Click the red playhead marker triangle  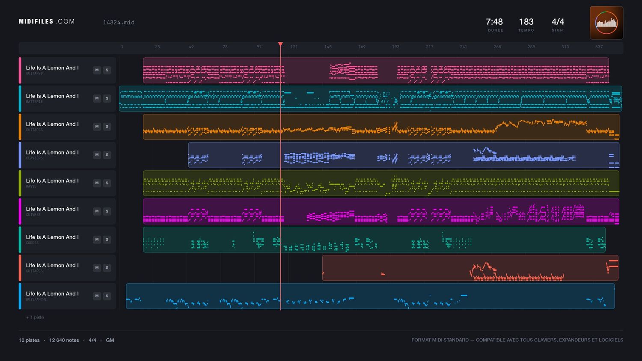pyautogui.click(x=280, y=44)
